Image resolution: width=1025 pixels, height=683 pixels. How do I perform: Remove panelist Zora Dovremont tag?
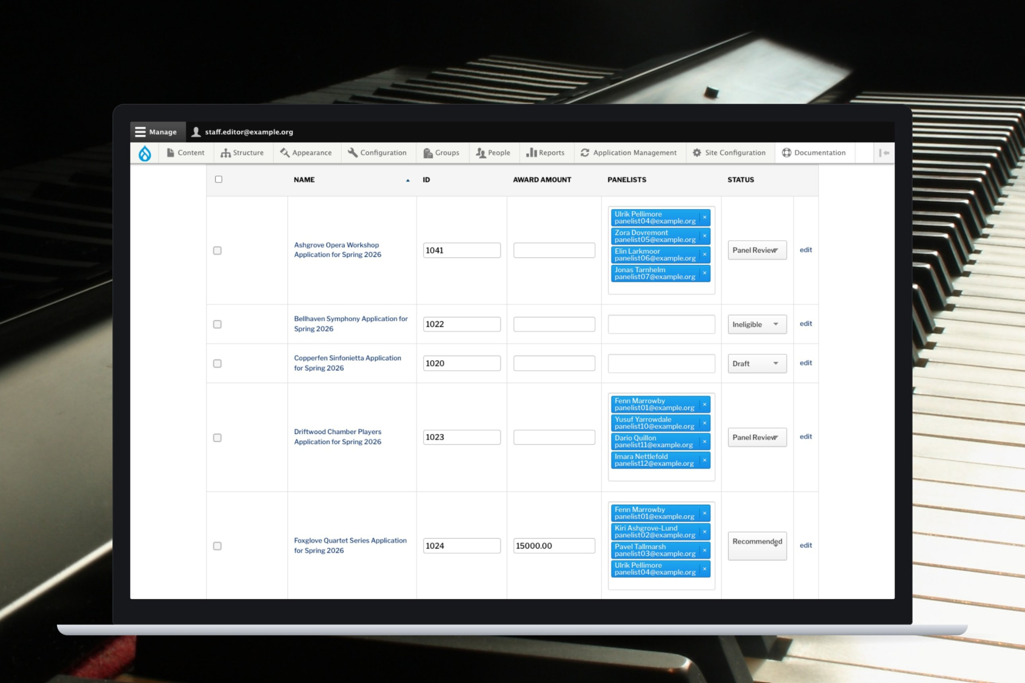[x=704, y=236]
